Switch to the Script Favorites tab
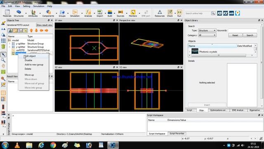 (177, 133)
